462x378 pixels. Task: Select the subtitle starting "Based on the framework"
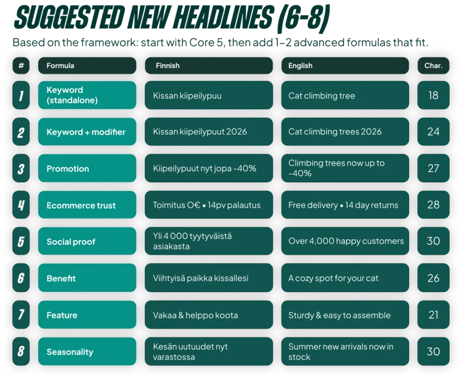coord(220,42)
